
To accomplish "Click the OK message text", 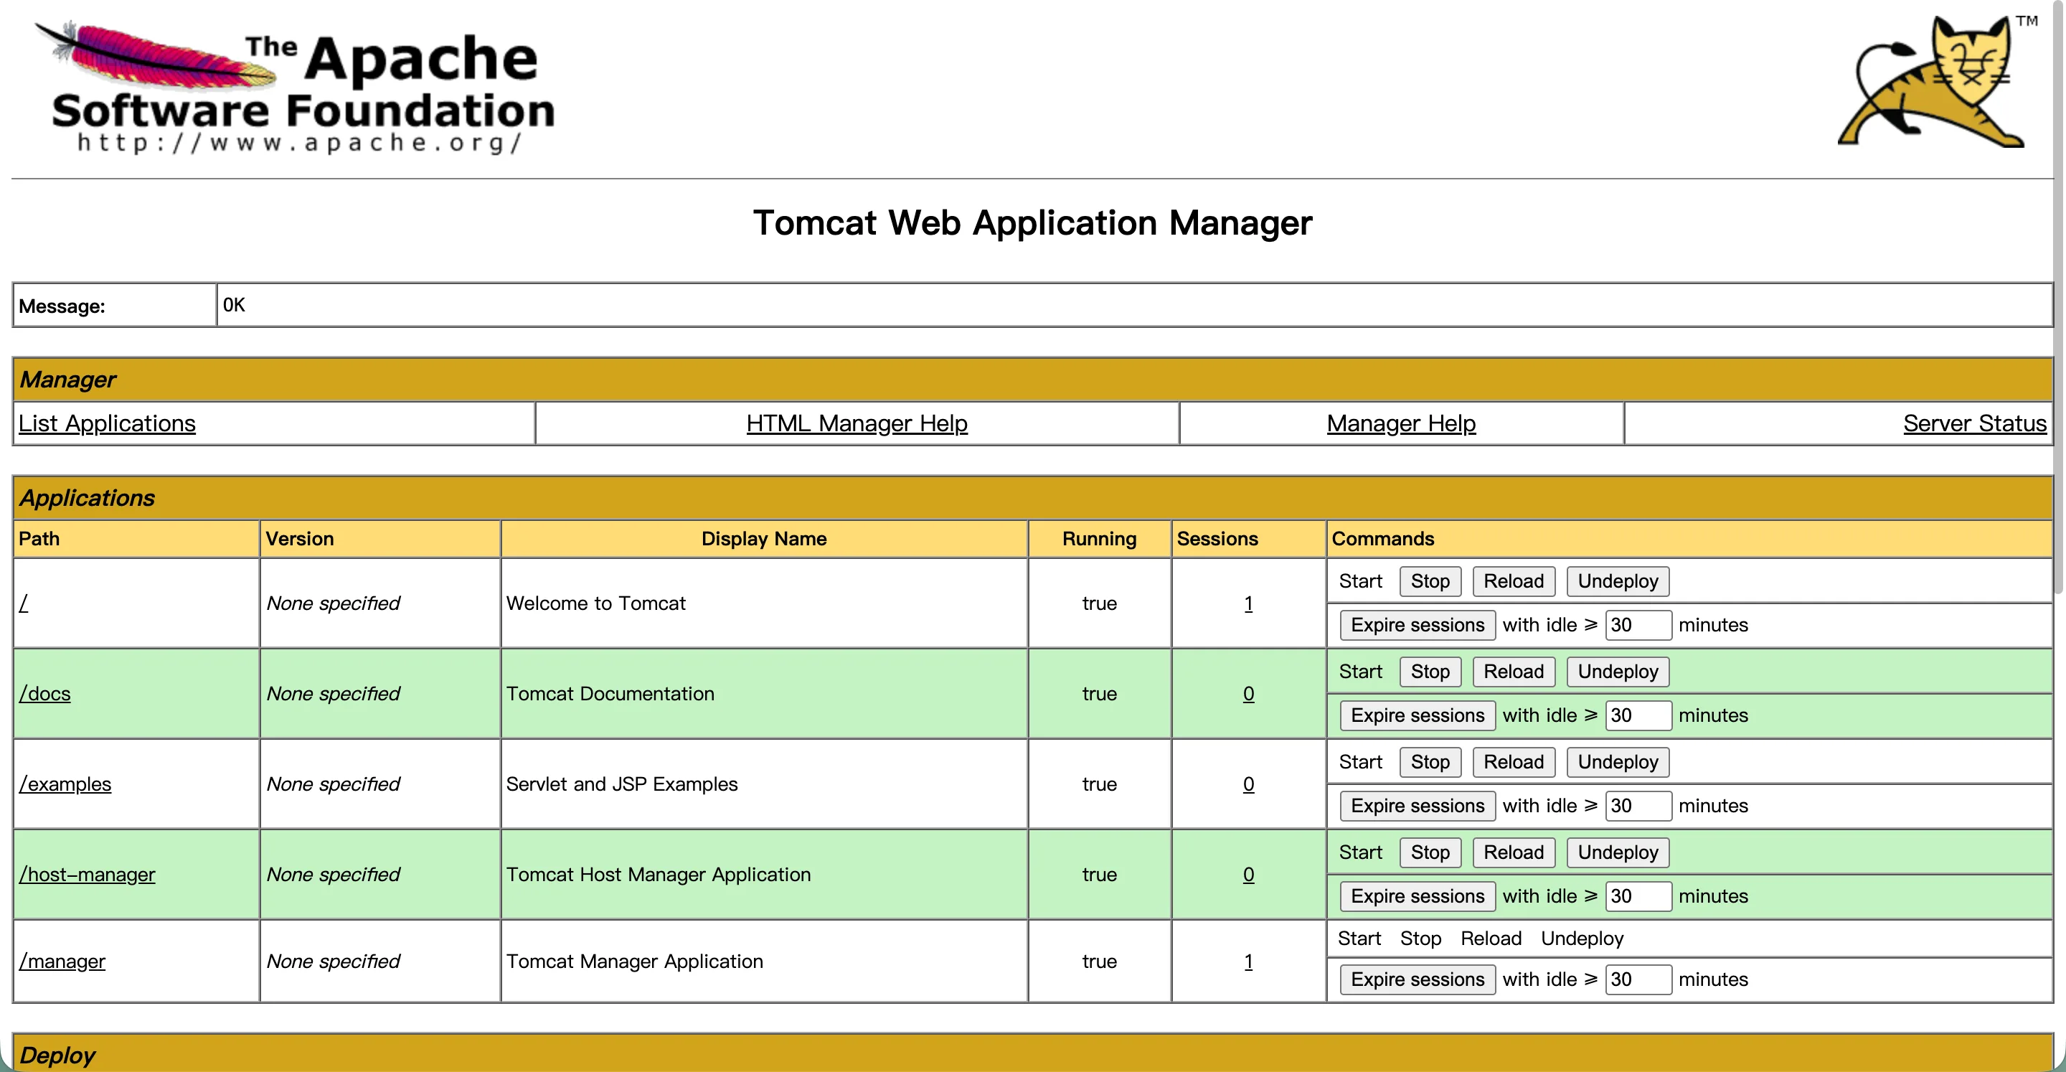I will (234, 305).
